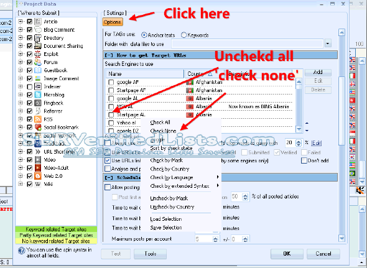This screenshot has height=268, width=367.
Task: Enable the Allow posting checkbox
Action: tap(108, 187)
